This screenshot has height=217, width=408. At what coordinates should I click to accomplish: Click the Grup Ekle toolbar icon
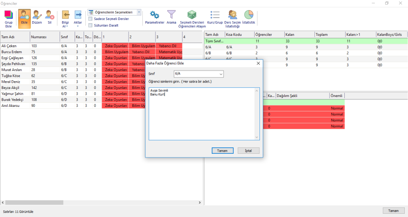(9, 19)
